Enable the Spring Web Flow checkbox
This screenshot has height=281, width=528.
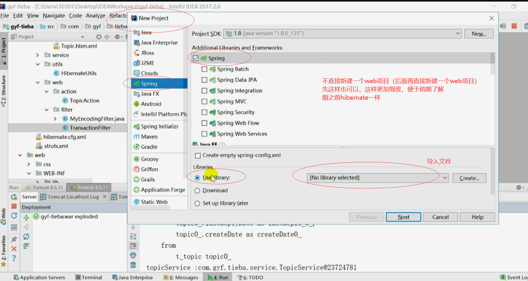[x=204, y=123]
